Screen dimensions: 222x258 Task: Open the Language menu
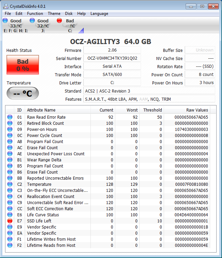tap(99, 14)
